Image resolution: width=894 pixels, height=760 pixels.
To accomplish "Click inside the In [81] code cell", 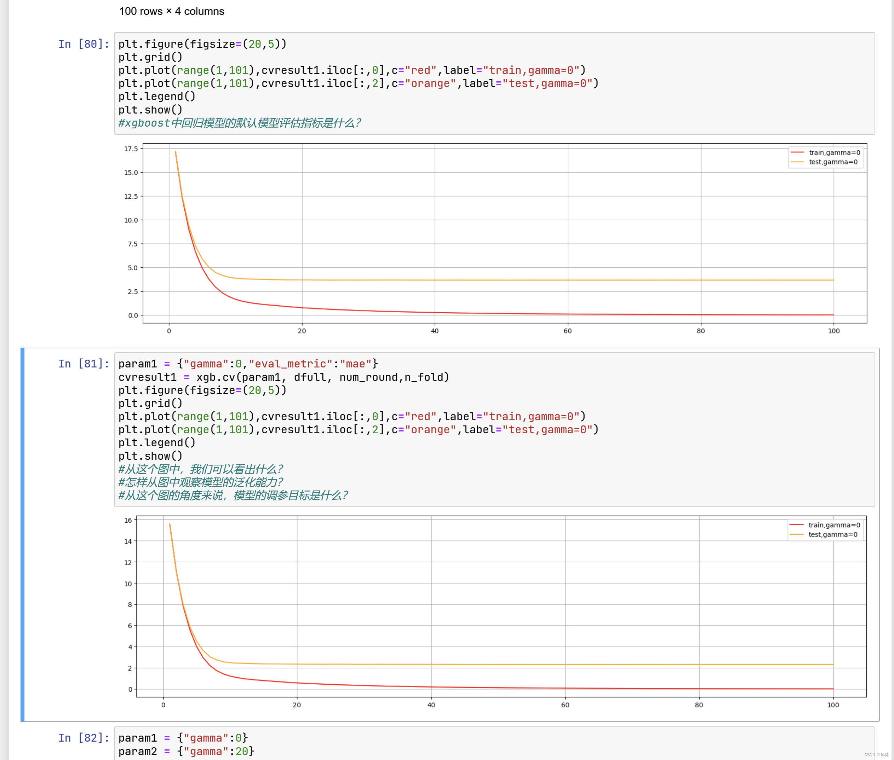I will (x=494, y=430).
